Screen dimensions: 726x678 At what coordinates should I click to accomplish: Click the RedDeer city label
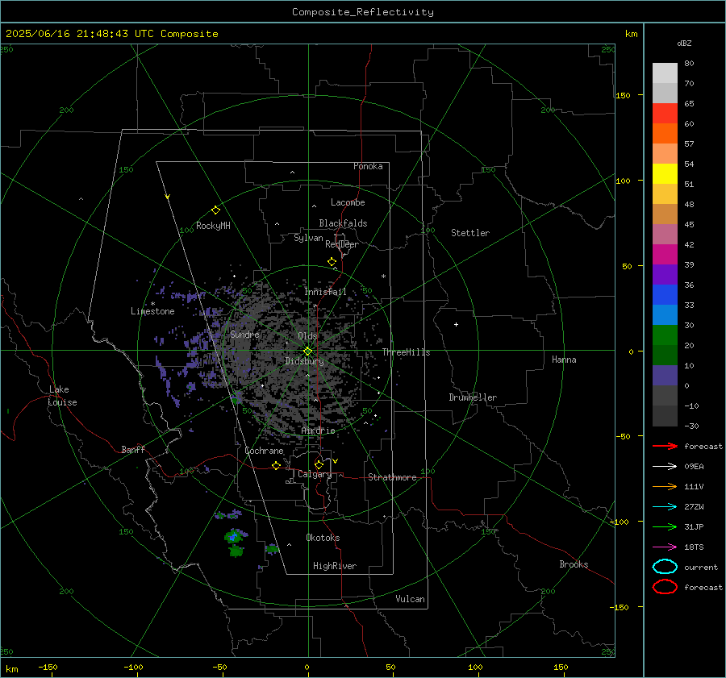coord(342,244)
